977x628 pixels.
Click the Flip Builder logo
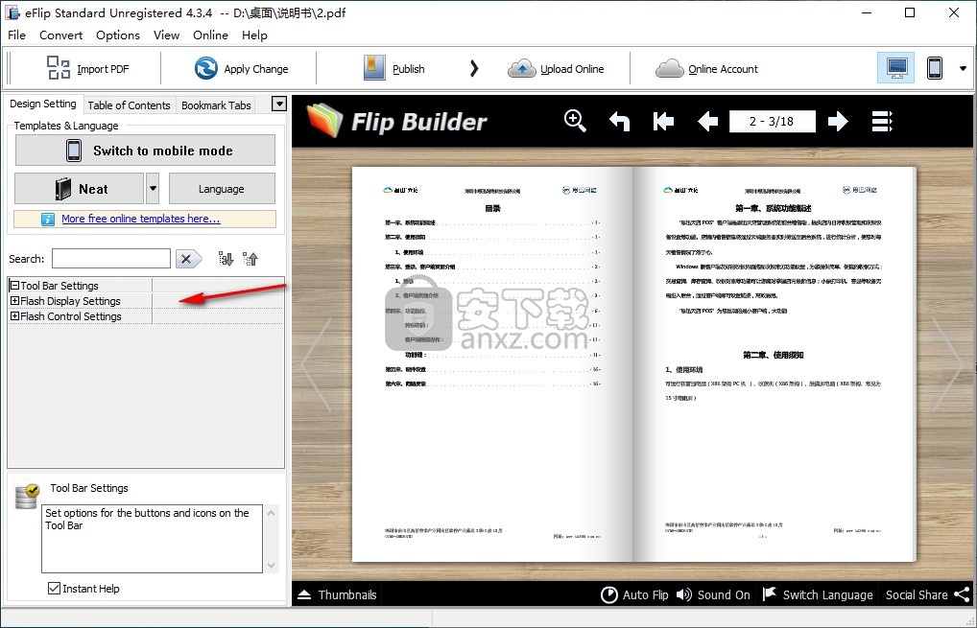click(x=396, y=121)
